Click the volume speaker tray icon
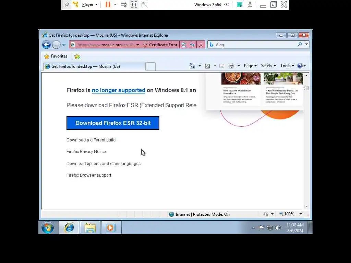The image size is (351, 263). (278, 228)
